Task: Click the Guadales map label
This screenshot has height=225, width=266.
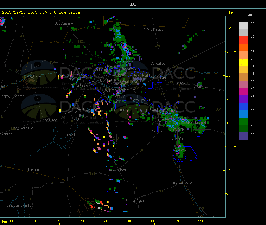Action: pos(158,64)
